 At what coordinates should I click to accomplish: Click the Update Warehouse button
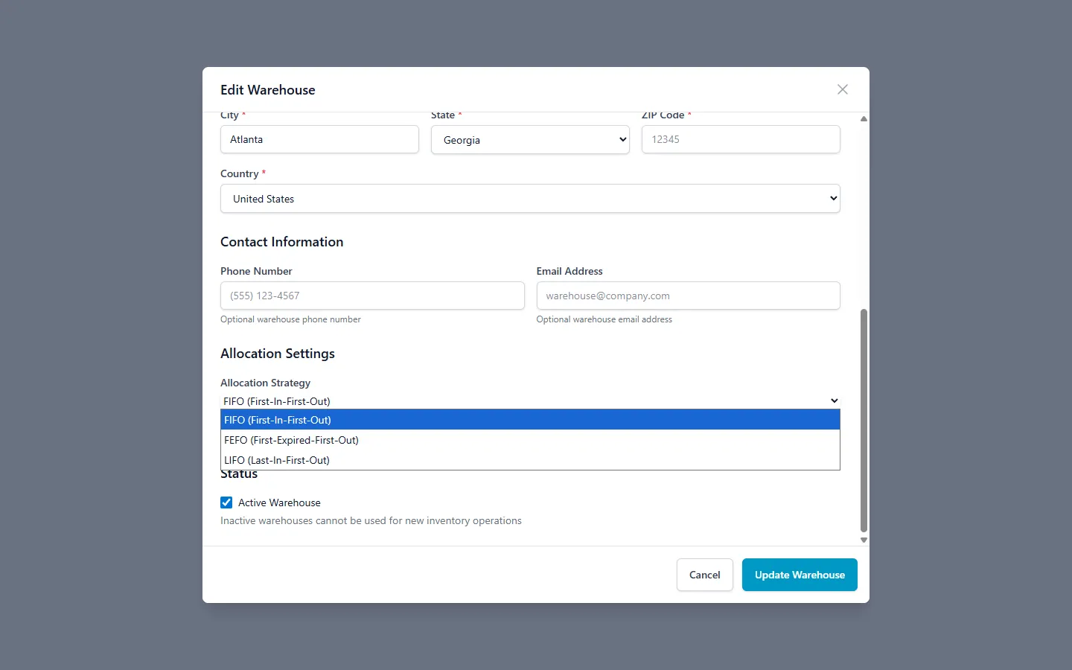tap(800, 575)
